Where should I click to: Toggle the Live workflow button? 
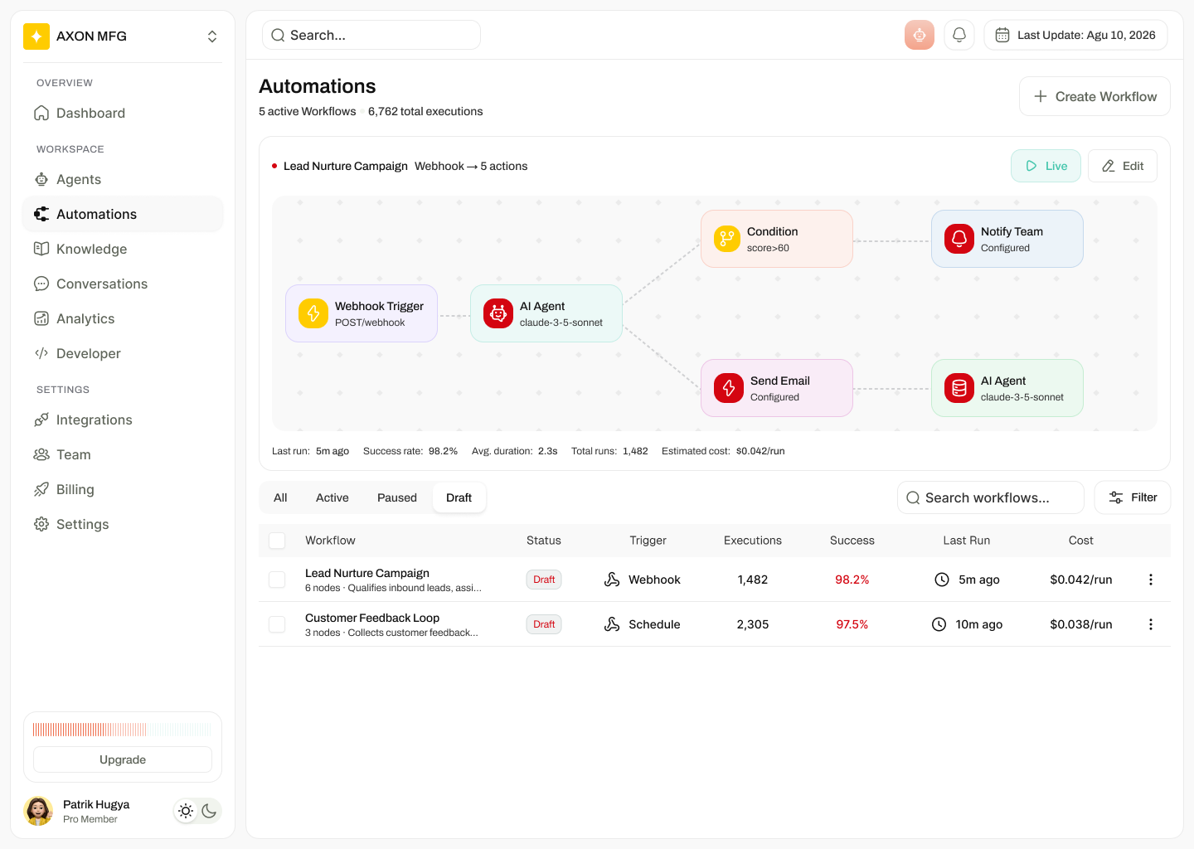click(1046, 166)
